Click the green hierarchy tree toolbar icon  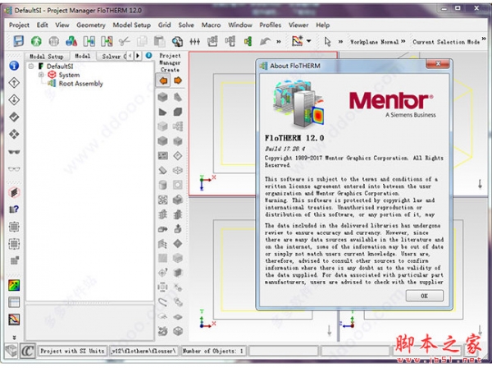248,41
